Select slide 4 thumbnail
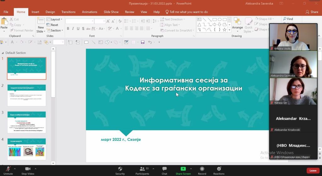Screen dimensions: 322x176 (x=27, y=149)
